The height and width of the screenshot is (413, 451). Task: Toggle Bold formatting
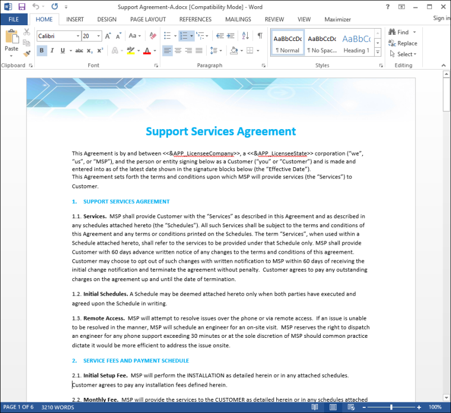pos(42,51)
